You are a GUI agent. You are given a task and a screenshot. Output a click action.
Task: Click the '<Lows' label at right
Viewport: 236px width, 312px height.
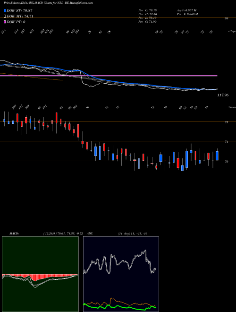[x=232, y=107]
